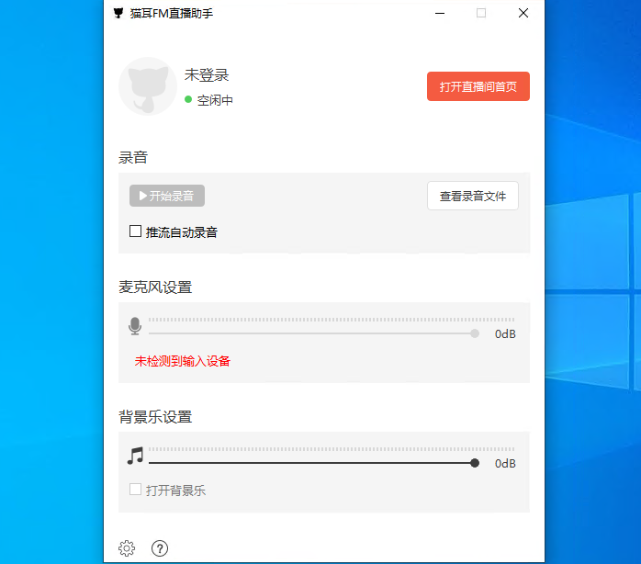
Task: Click the 空闲中 status label
Action: point(215,100)
